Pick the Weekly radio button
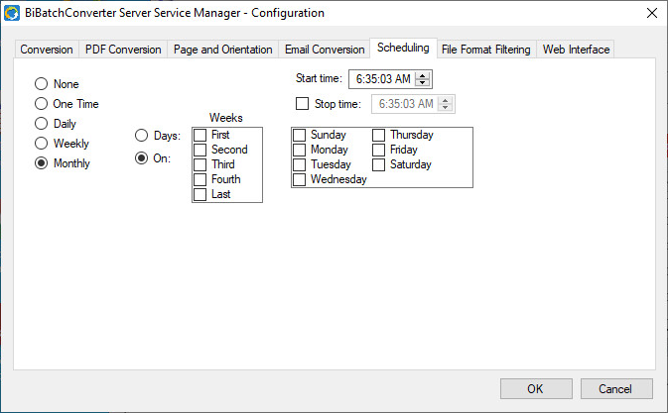Screen dimensions: 668x413 click(x=42, y=144)
